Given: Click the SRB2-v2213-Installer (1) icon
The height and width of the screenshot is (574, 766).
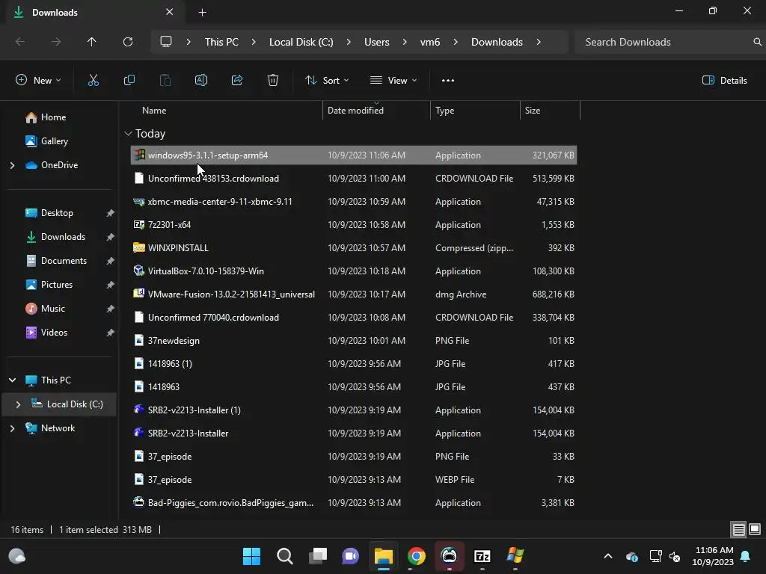Looking at the screenshot, I should click(x=139, y=410).
